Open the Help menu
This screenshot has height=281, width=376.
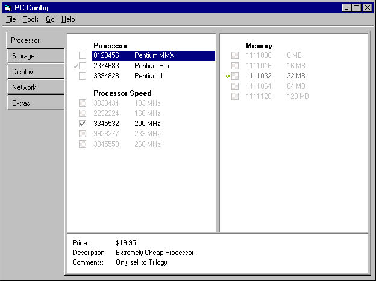68,19
